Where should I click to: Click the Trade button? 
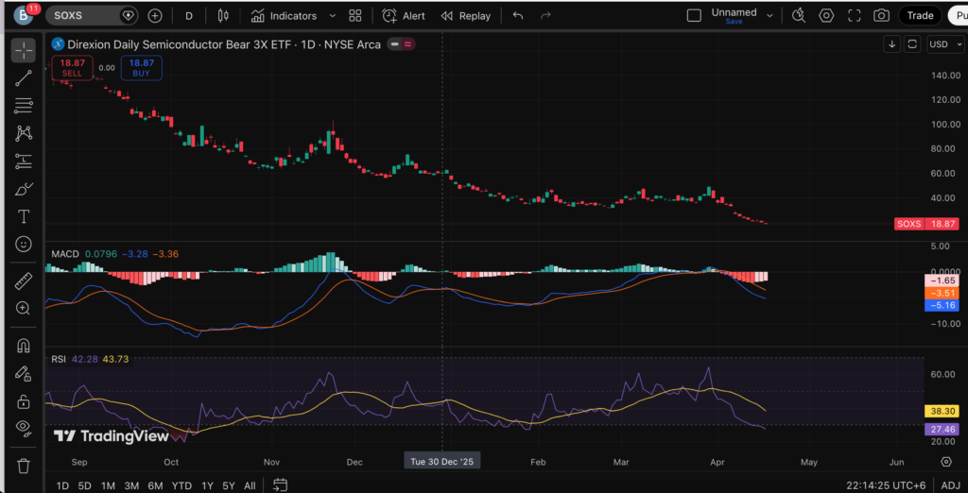point(919,16)
